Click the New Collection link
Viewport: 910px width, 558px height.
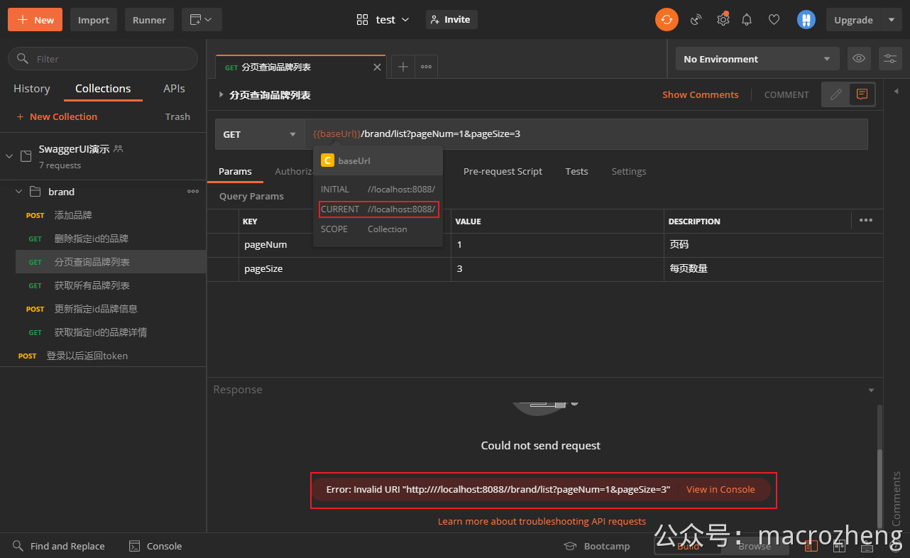pyautogui.click(x=57, y=116)
